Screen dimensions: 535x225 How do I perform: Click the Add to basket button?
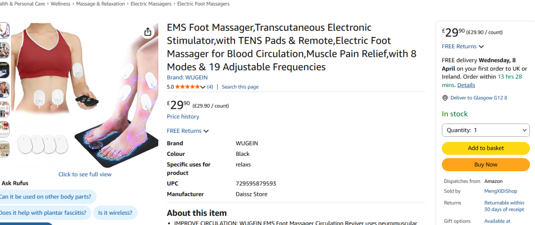coord(485,148)
